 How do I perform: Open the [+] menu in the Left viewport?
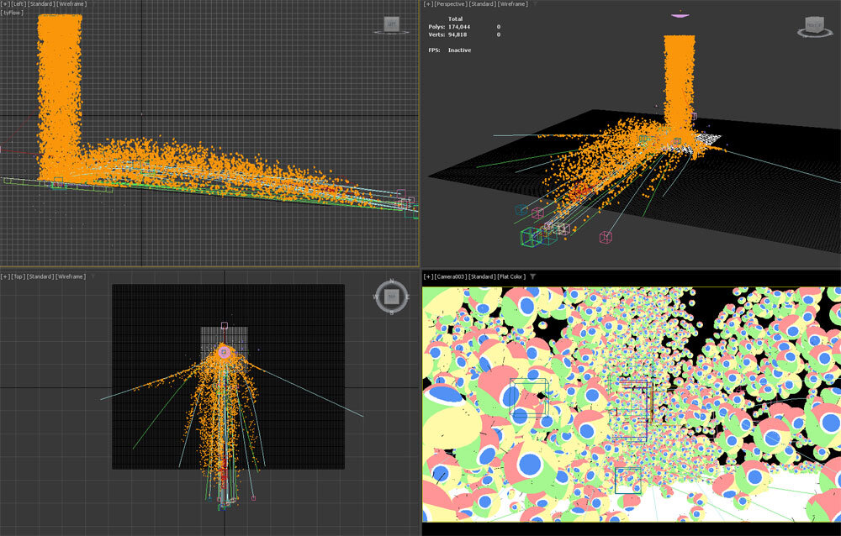pyautogui.click(x=4, y=3)
